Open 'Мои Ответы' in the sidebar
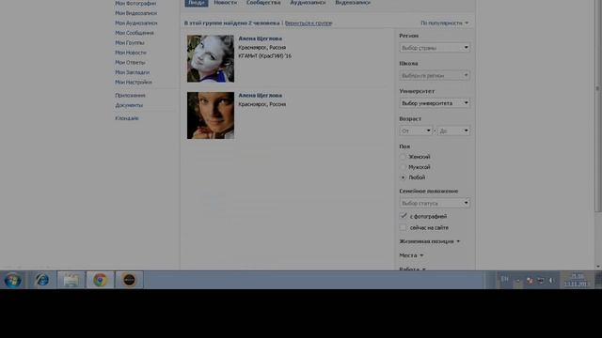This screenshot has height=338, width=602. click(x=130, y=63)
